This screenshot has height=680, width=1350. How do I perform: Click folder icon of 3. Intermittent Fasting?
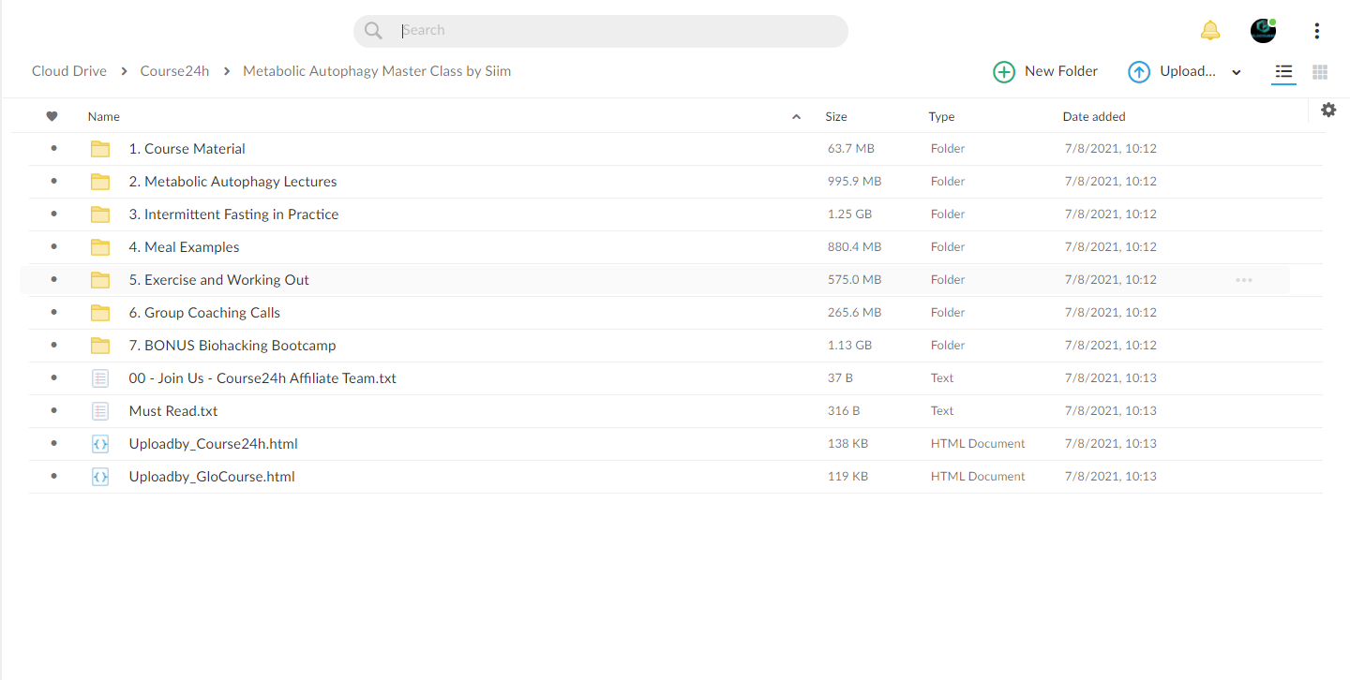click(x=100, y=214)
